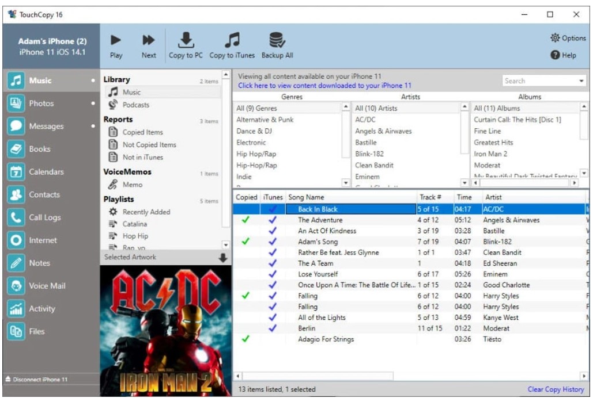Click the view downloaded content link

click(x=324, y=85)
